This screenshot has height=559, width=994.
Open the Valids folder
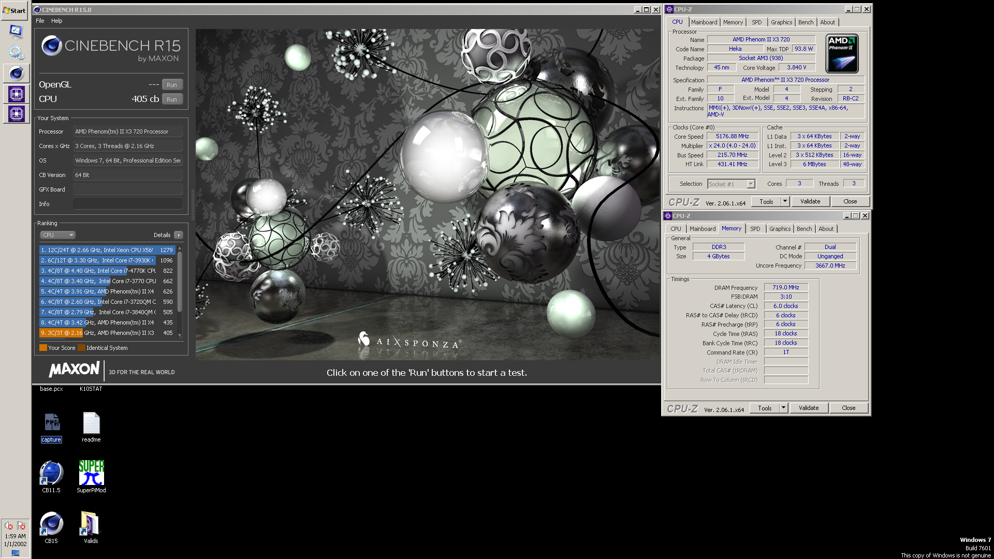(91, 527)
